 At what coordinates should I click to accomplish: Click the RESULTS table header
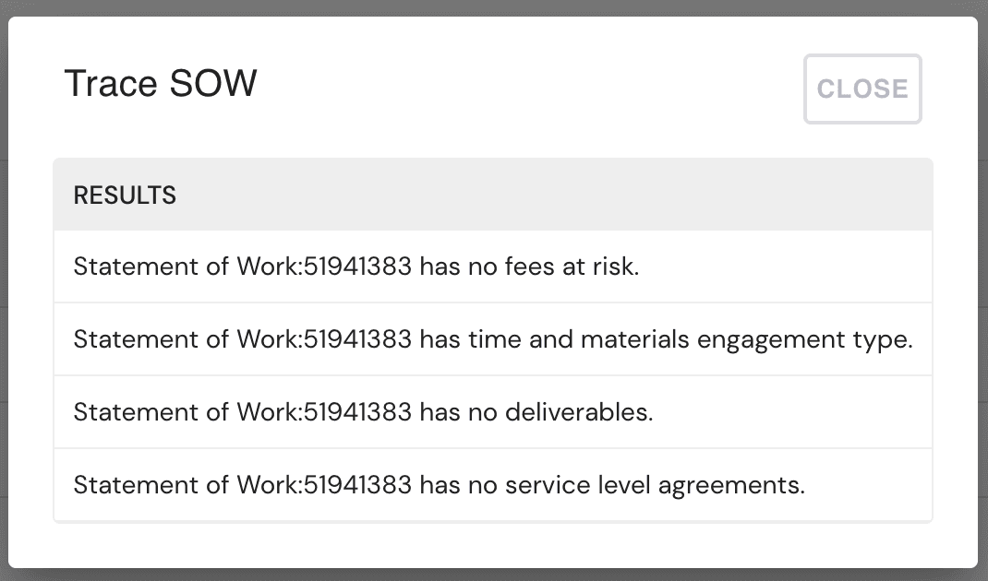[x=125, y=196]
